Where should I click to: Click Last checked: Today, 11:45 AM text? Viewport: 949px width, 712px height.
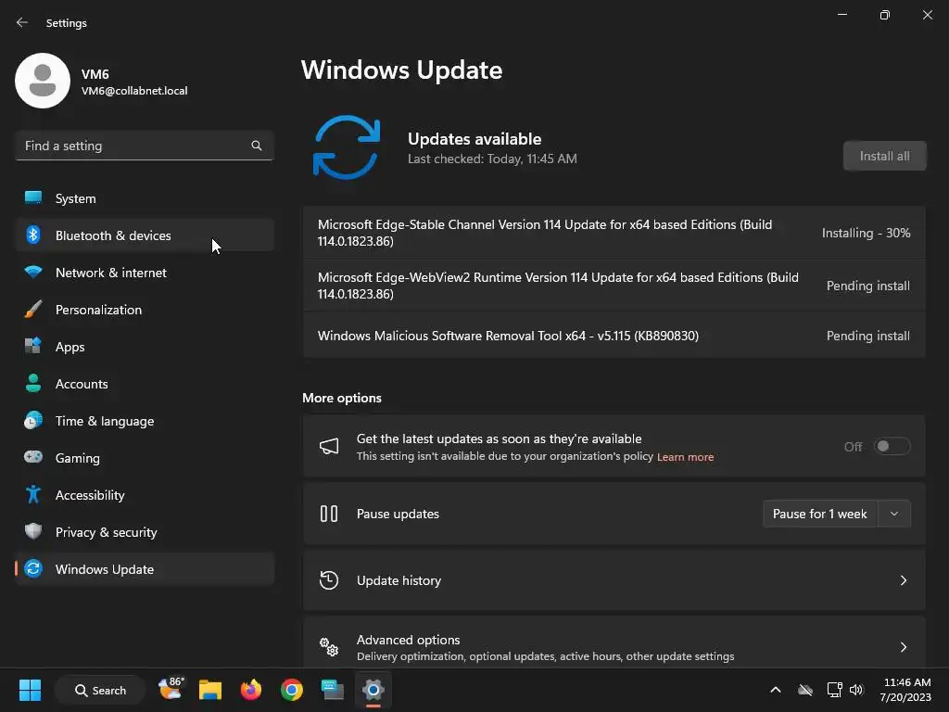492,159
